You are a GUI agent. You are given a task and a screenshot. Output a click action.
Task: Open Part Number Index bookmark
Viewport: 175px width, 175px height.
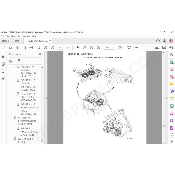pyautogui.click(x=26, y=140)
